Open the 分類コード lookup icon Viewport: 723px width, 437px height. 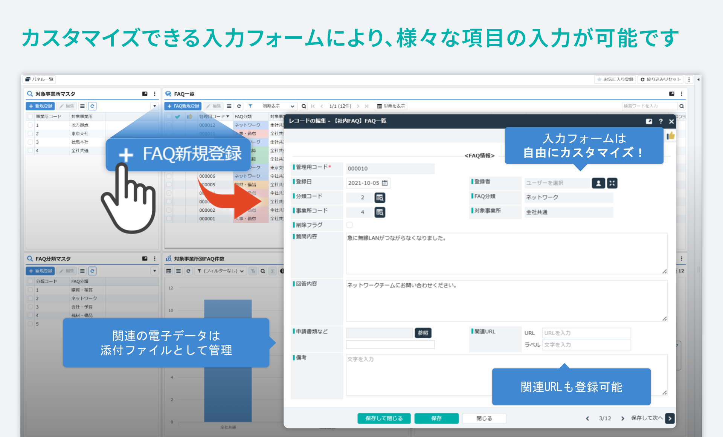[380, 197]
